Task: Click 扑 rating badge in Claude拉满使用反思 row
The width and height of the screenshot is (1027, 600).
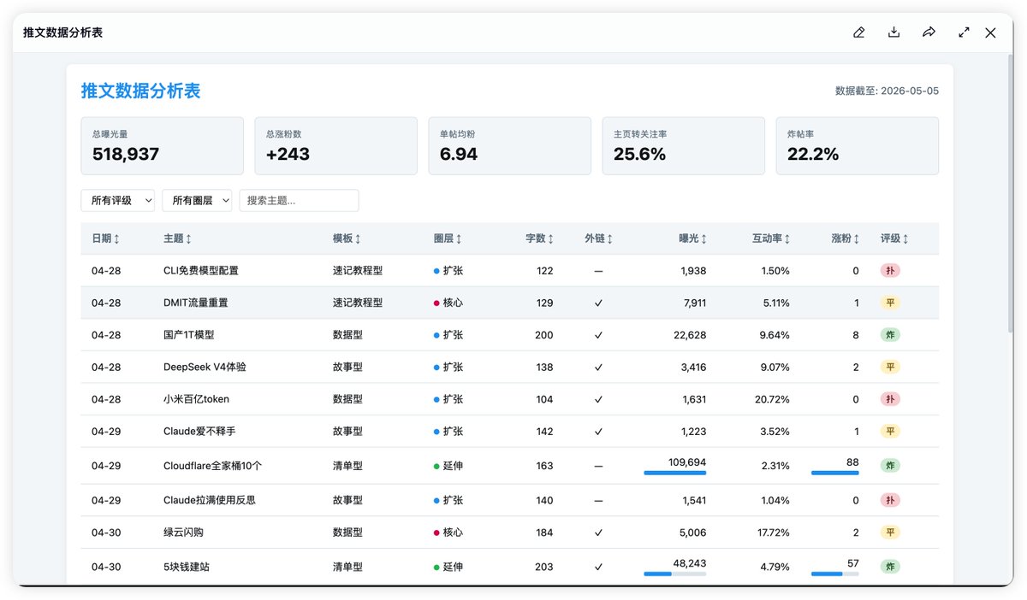Action: (x=890, y=500)
